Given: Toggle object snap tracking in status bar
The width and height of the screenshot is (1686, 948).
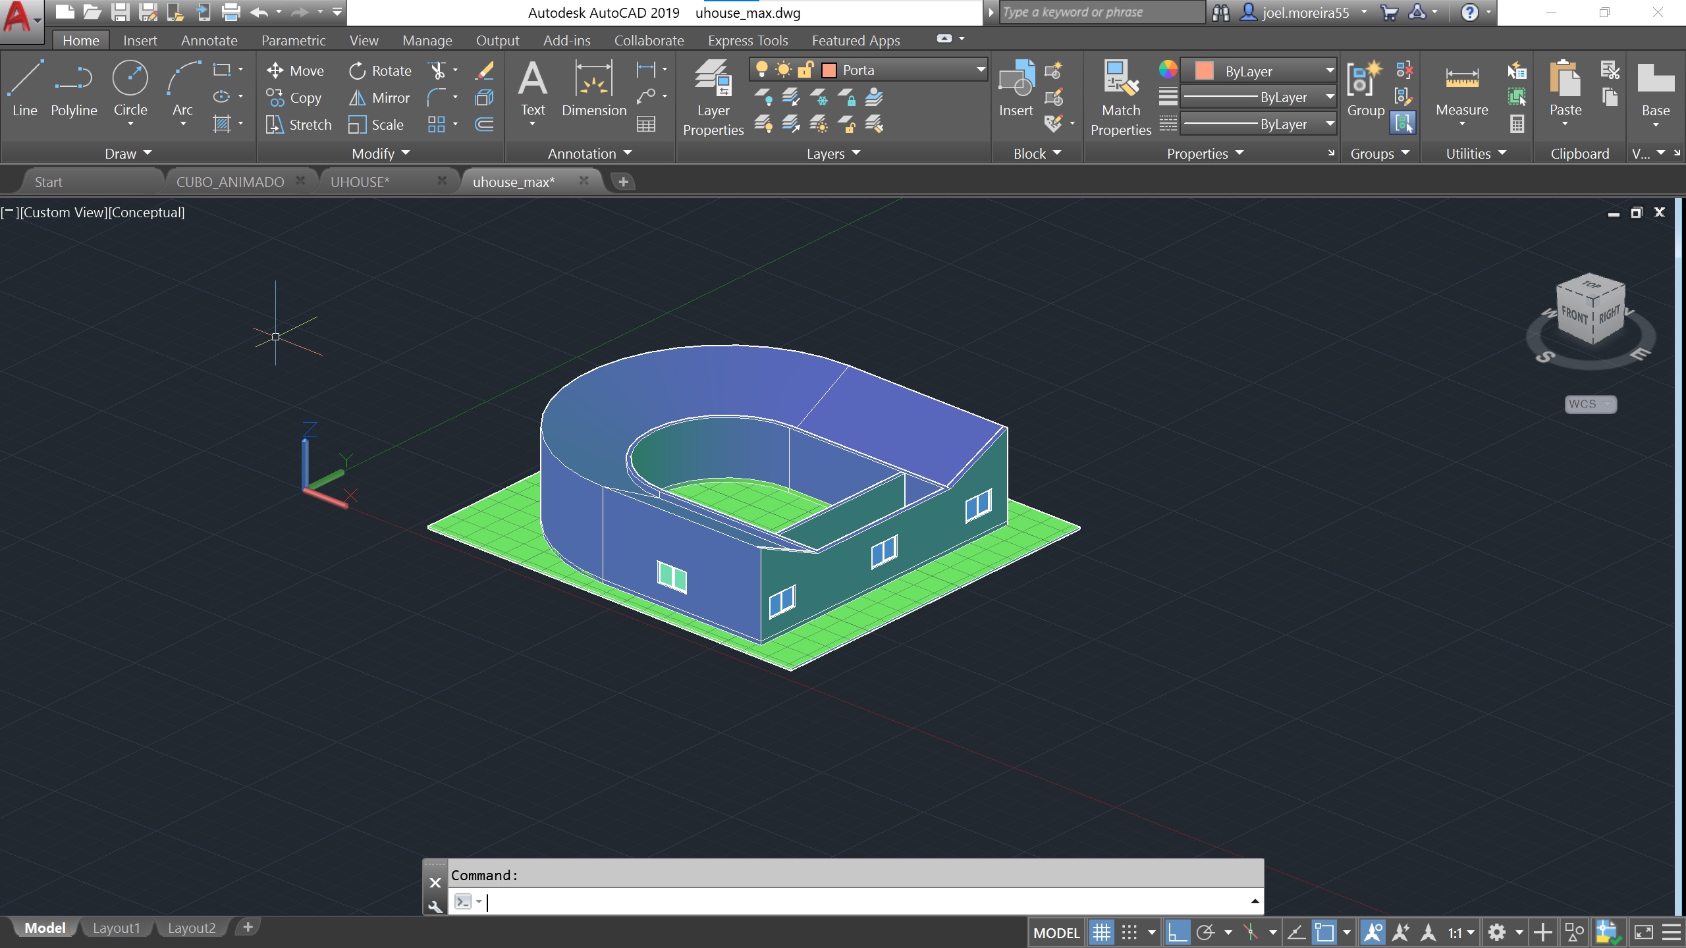Looking at the screenshot, I should pyautogui.click(x=1296, y=932).
